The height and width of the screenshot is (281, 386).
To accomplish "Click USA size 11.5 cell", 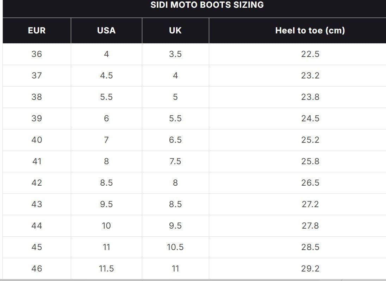I will coord(106,269).
